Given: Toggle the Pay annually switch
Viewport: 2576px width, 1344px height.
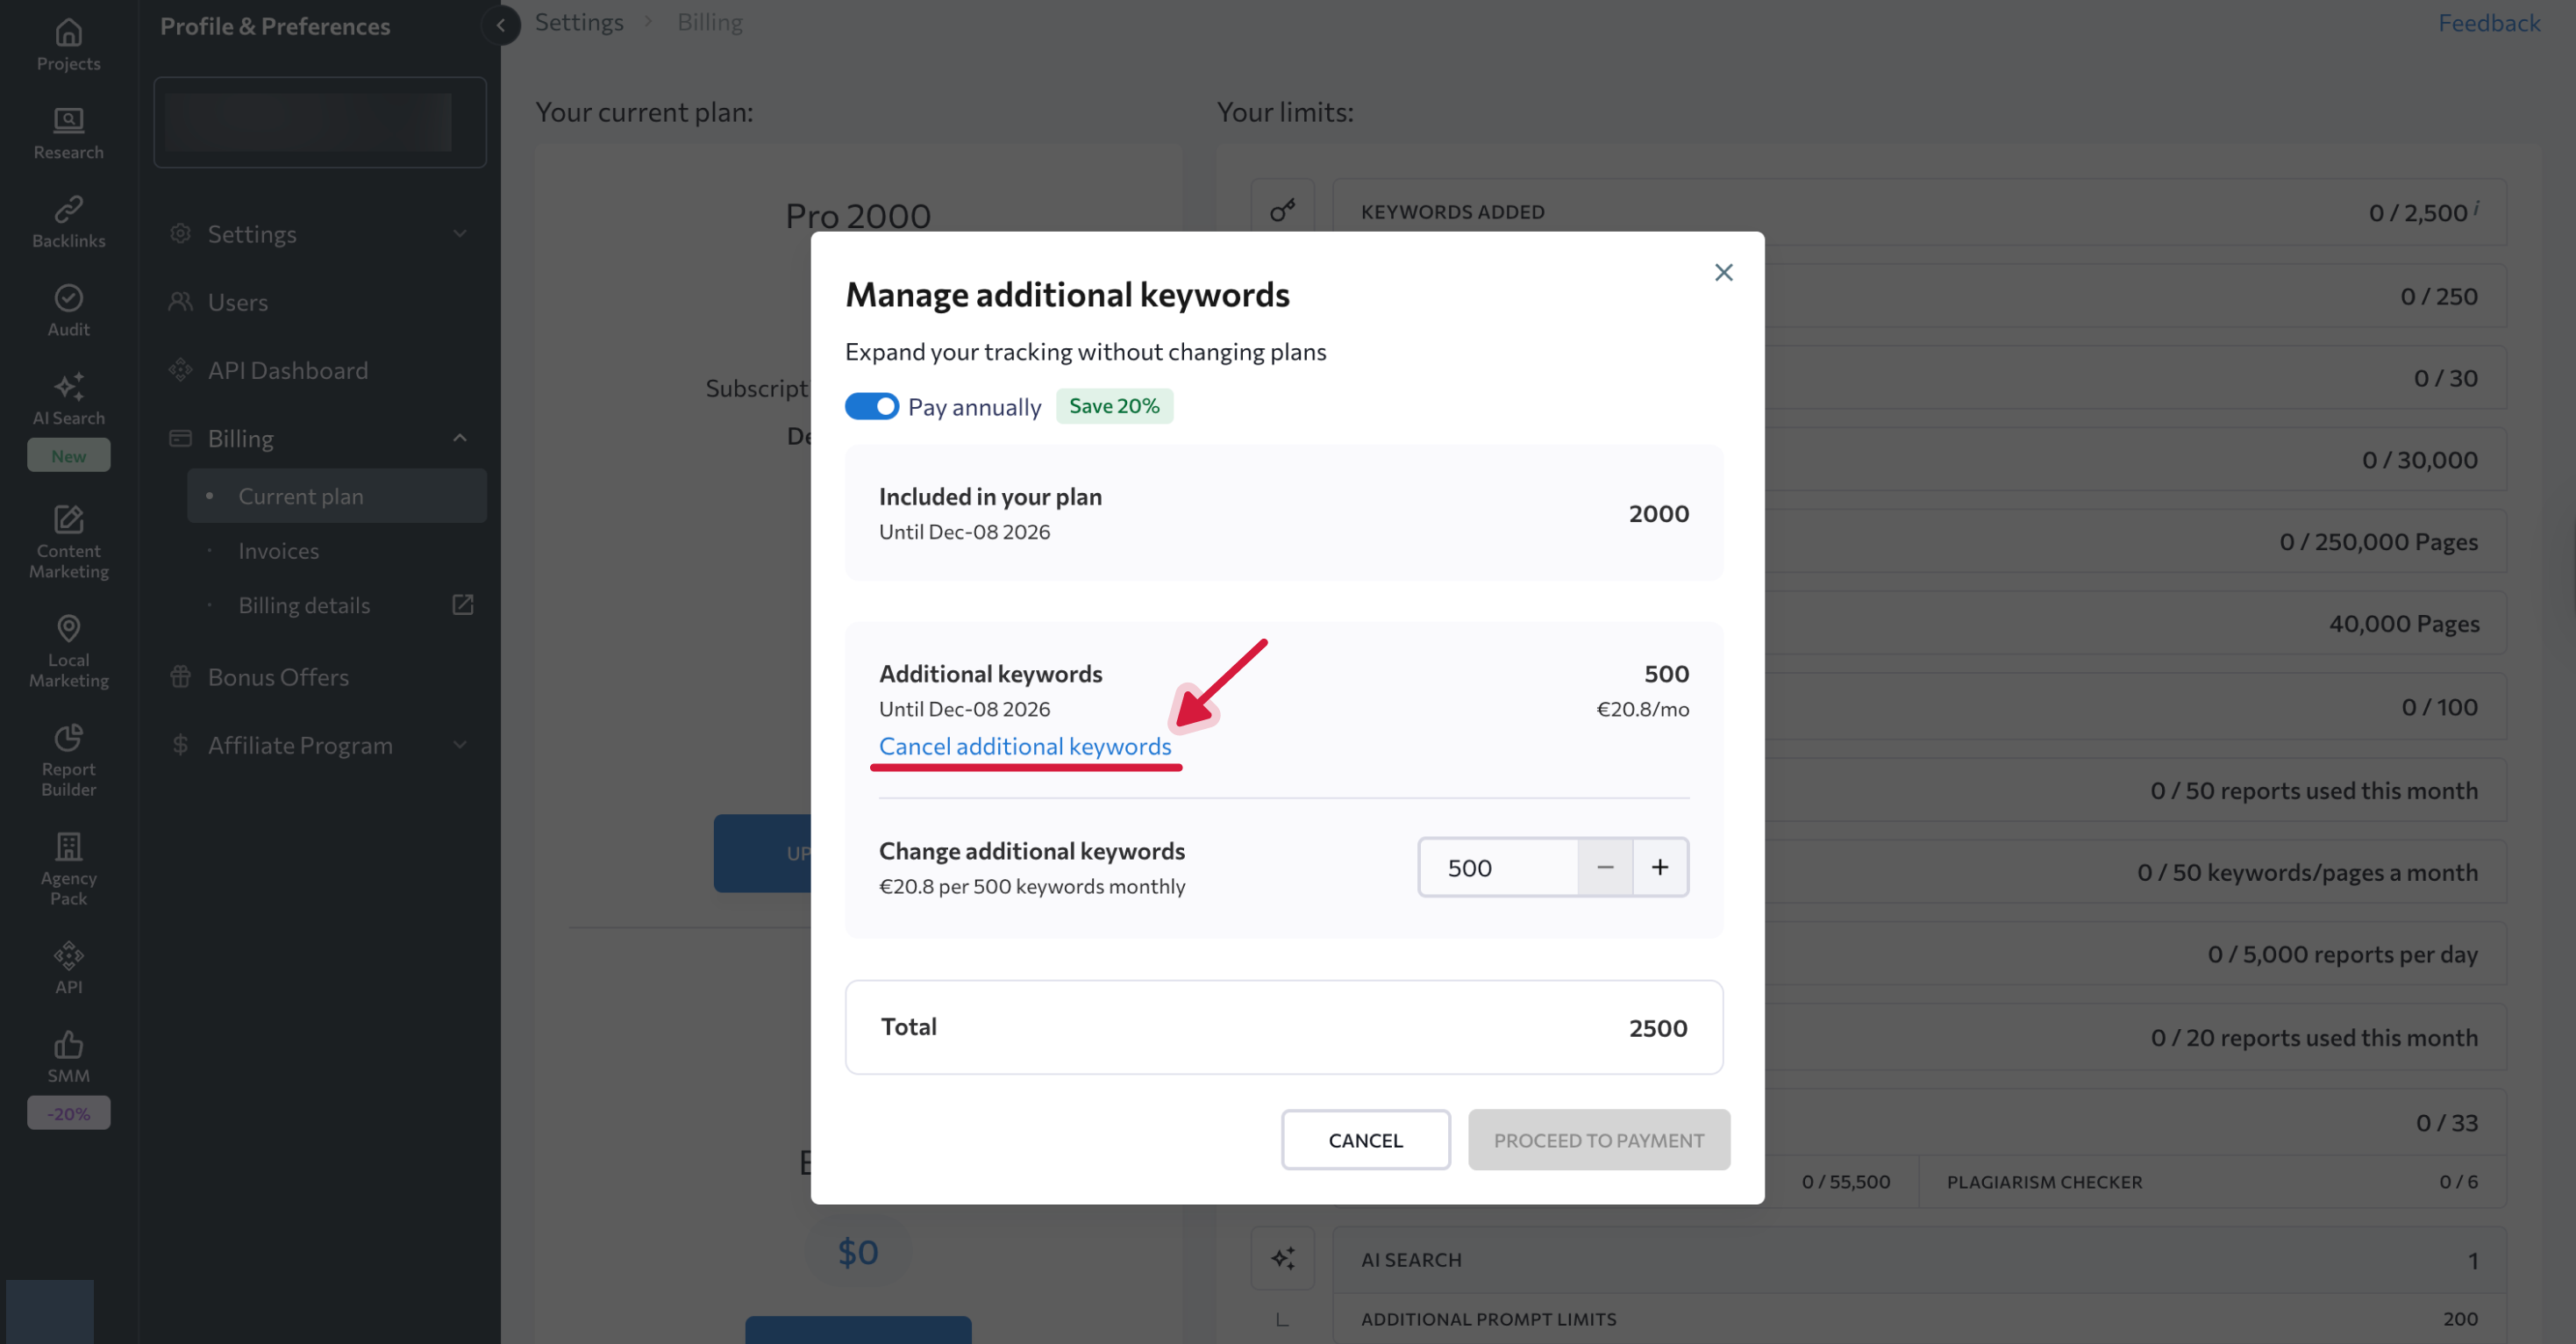Looking at the screenshot, I should click(x=871, y=406).
